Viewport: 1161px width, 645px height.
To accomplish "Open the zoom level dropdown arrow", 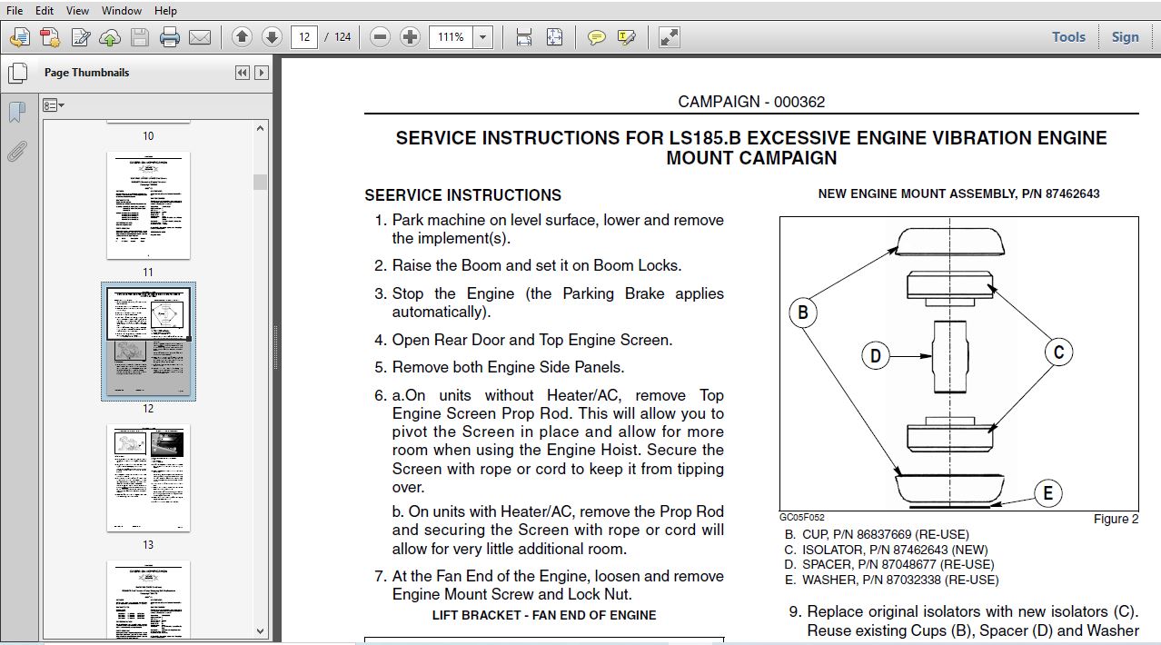I will pos(483,37).
